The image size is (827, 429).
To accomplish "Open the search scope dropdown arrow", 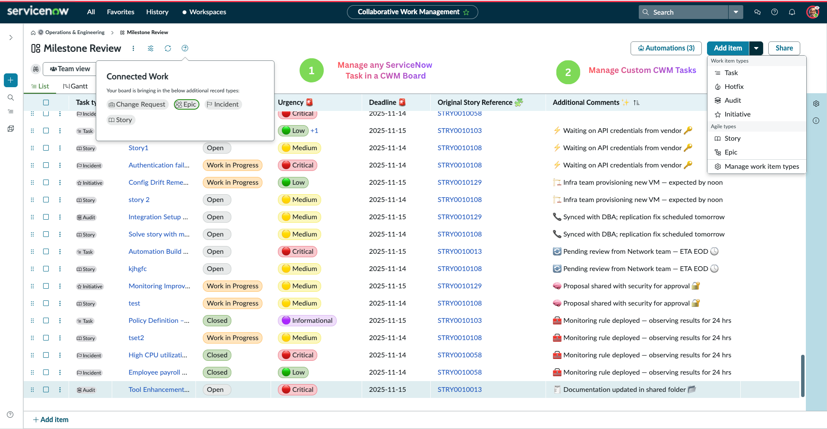I will (x=735, y=12).
